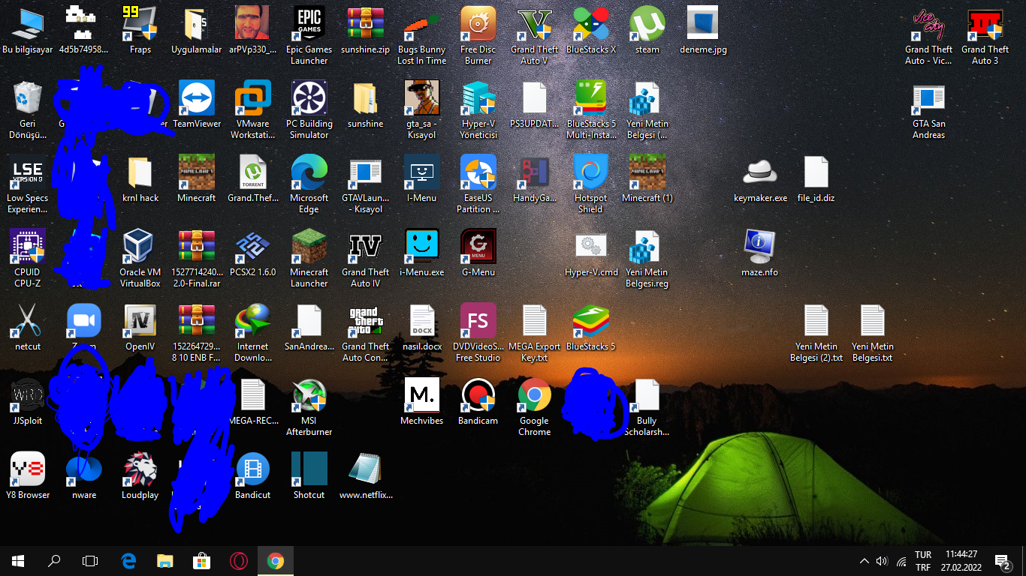Select the MEGA Export Key.txt file
The width and height of the screenshot is (1026, 576).
535,333
